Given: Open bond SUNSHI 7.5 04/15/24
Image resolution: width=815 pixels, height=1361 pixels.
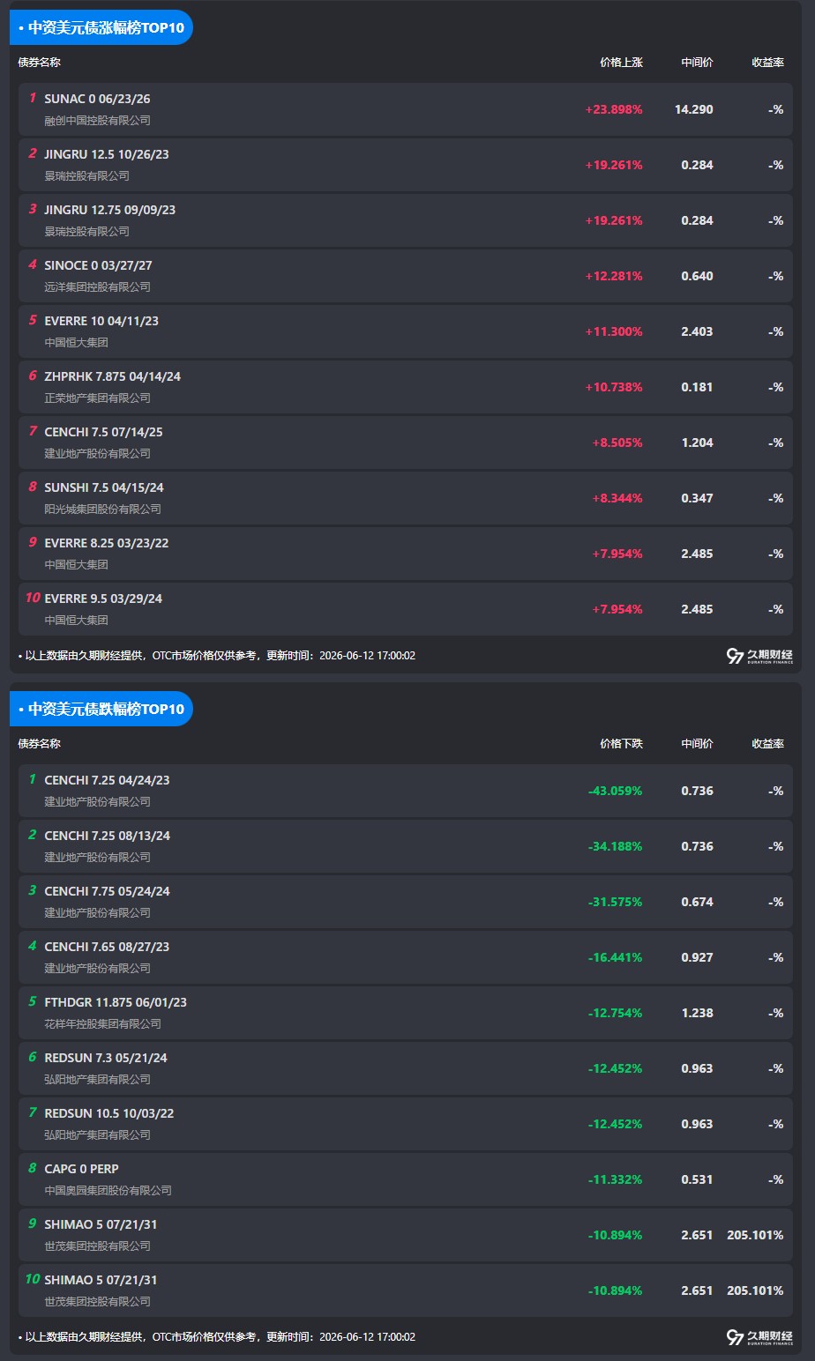Looking at the screenshot, I should point(104,487).
